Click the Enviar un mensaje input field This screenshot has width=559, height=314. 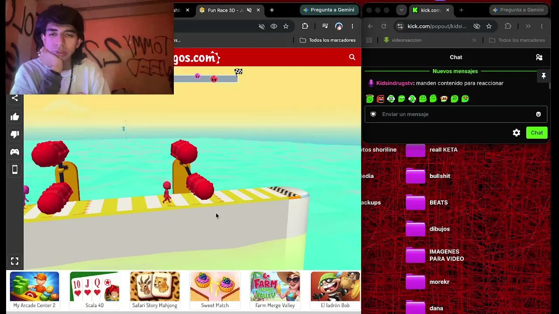[456, 114]
